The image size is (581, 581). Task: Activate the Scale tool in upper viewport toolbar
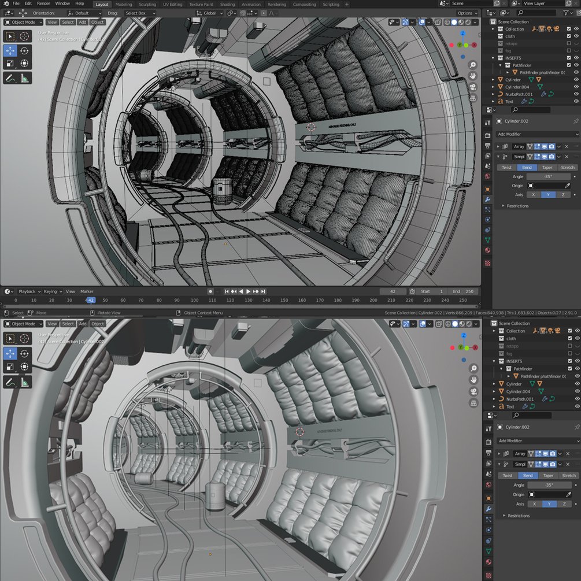tap(10, 64)
